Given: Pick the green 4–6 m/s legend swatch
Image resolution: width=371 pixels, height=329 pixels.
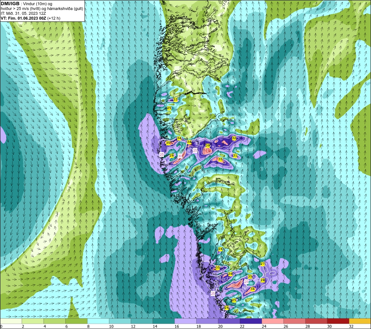Looking at the screenshot, I should pos(55,321).
